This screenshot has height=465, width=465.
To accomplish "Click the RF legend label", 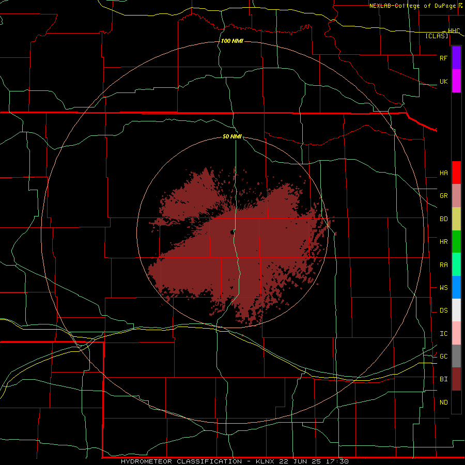I will pos(443,58).
